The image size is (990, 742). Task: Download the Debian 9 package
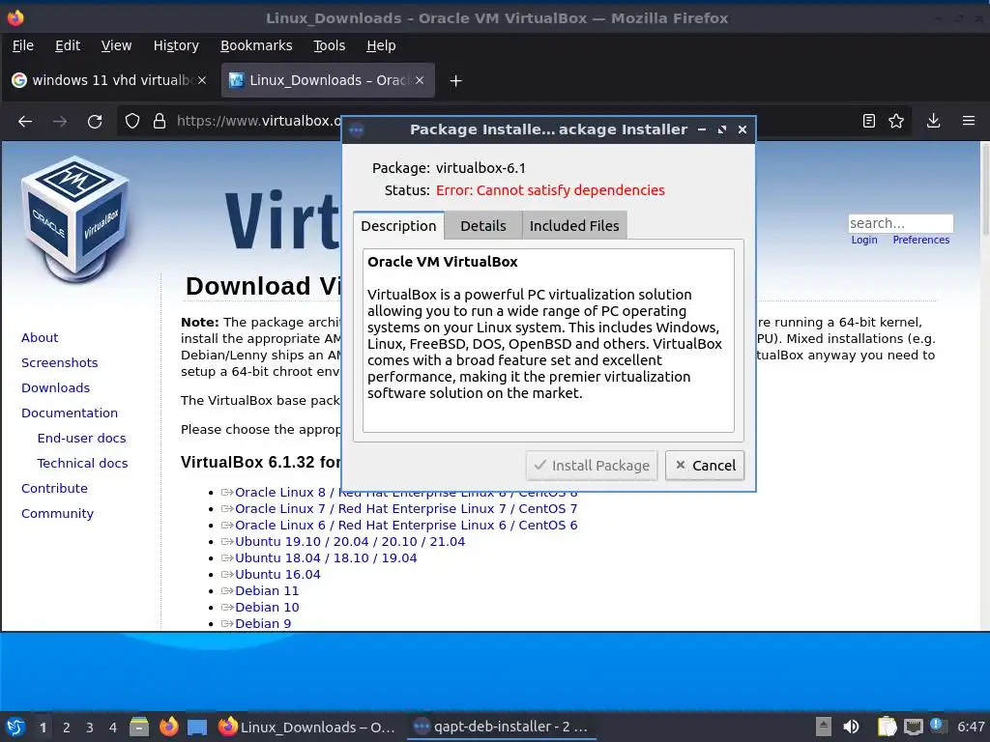coord(263,623)
